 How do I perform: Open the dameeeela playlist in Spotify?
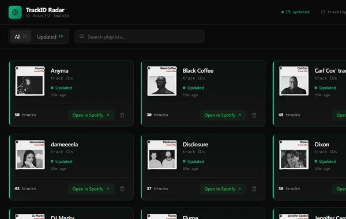tap(91, 189)
